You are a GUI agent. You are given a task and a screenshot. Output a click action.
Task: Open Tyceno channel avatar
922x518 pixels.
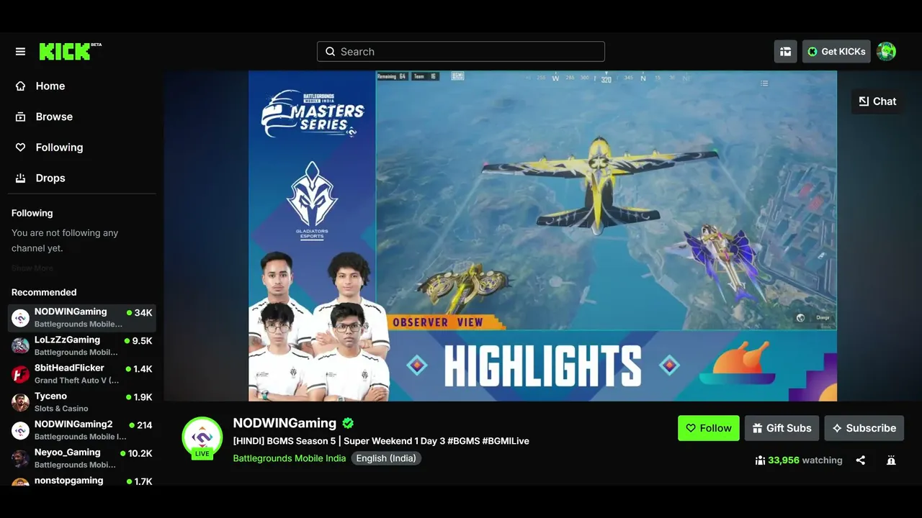pyautogui.click(x=21, y=402)
